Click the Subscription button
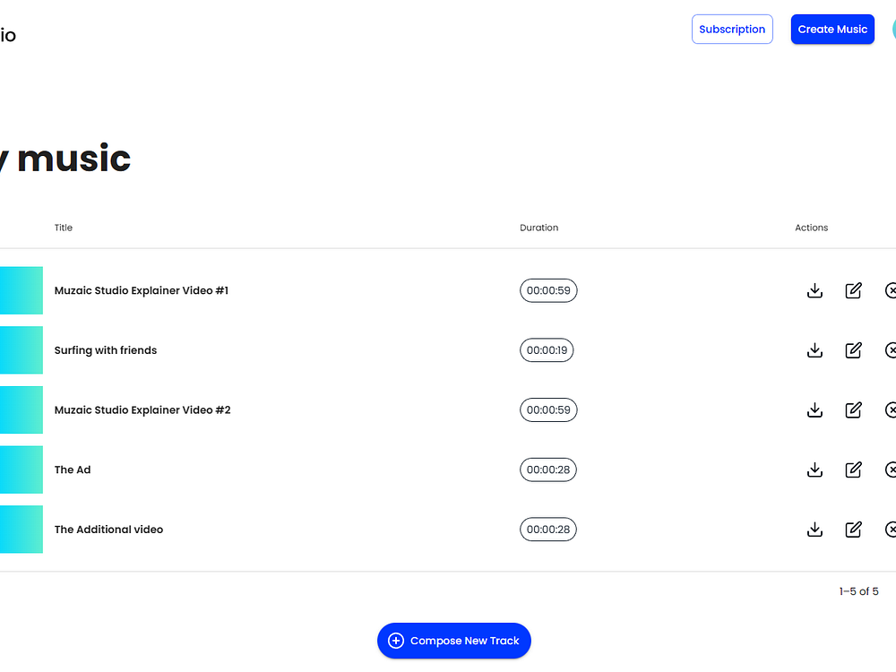Screen dimensions: 896x672 click(732, 30)
